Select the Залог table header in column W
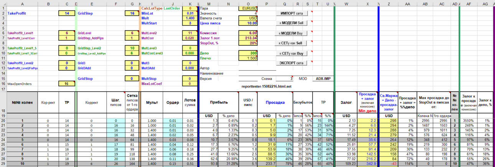This screenshot has height=167, width=495. coord(346,103)
